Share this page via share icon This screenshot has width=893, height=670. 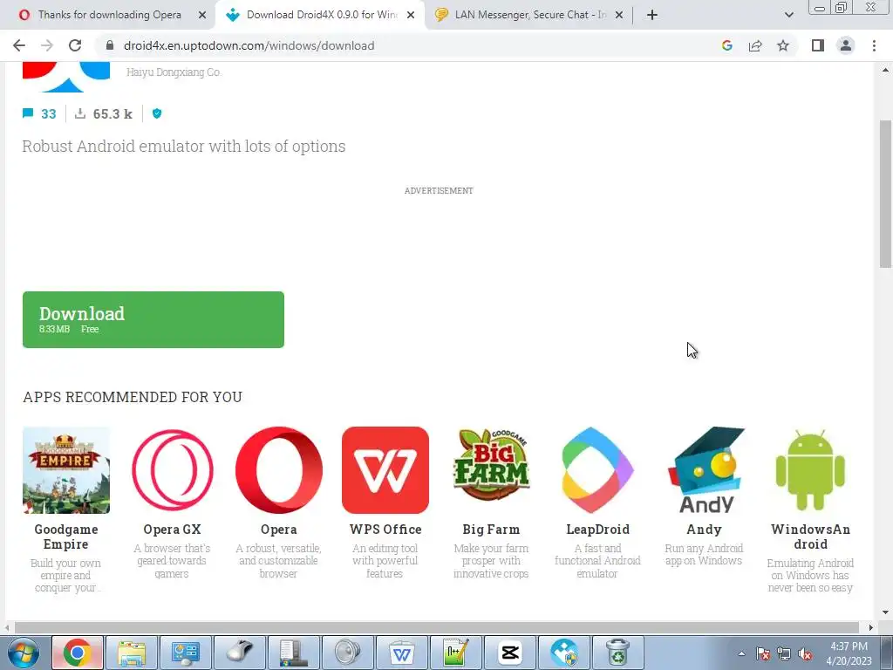pos(755,45)
